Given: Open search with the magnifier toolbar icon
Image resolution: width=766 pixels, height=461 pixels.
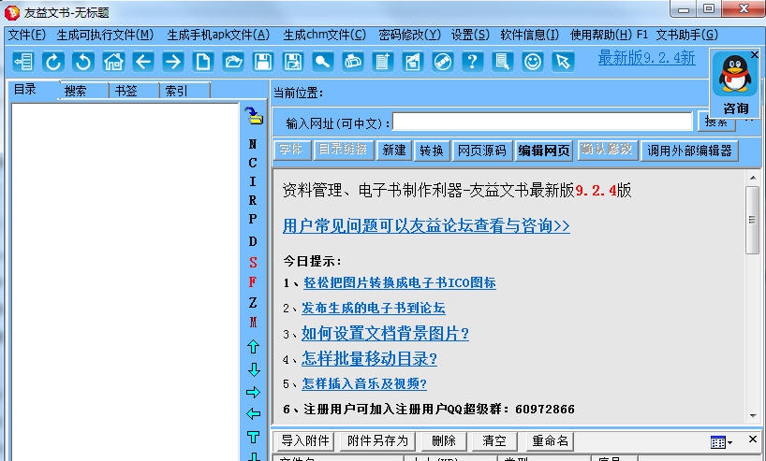Looking at the screenshot, I should point(323,62).
